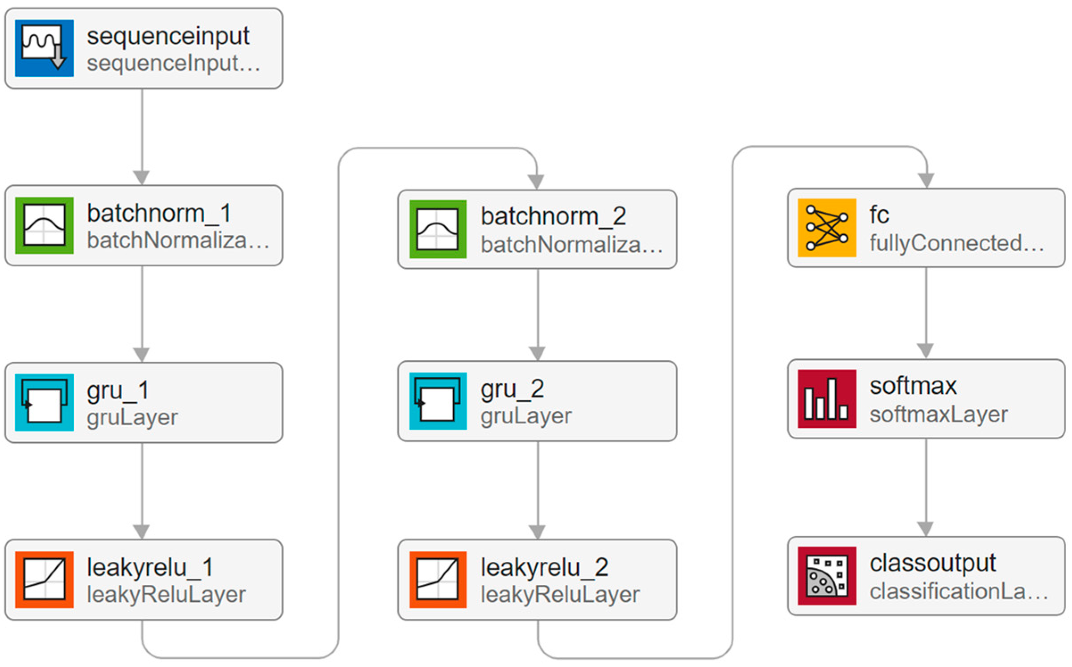
Task: Select the green batchnorm_1 icon
Action: pos(44,225)
